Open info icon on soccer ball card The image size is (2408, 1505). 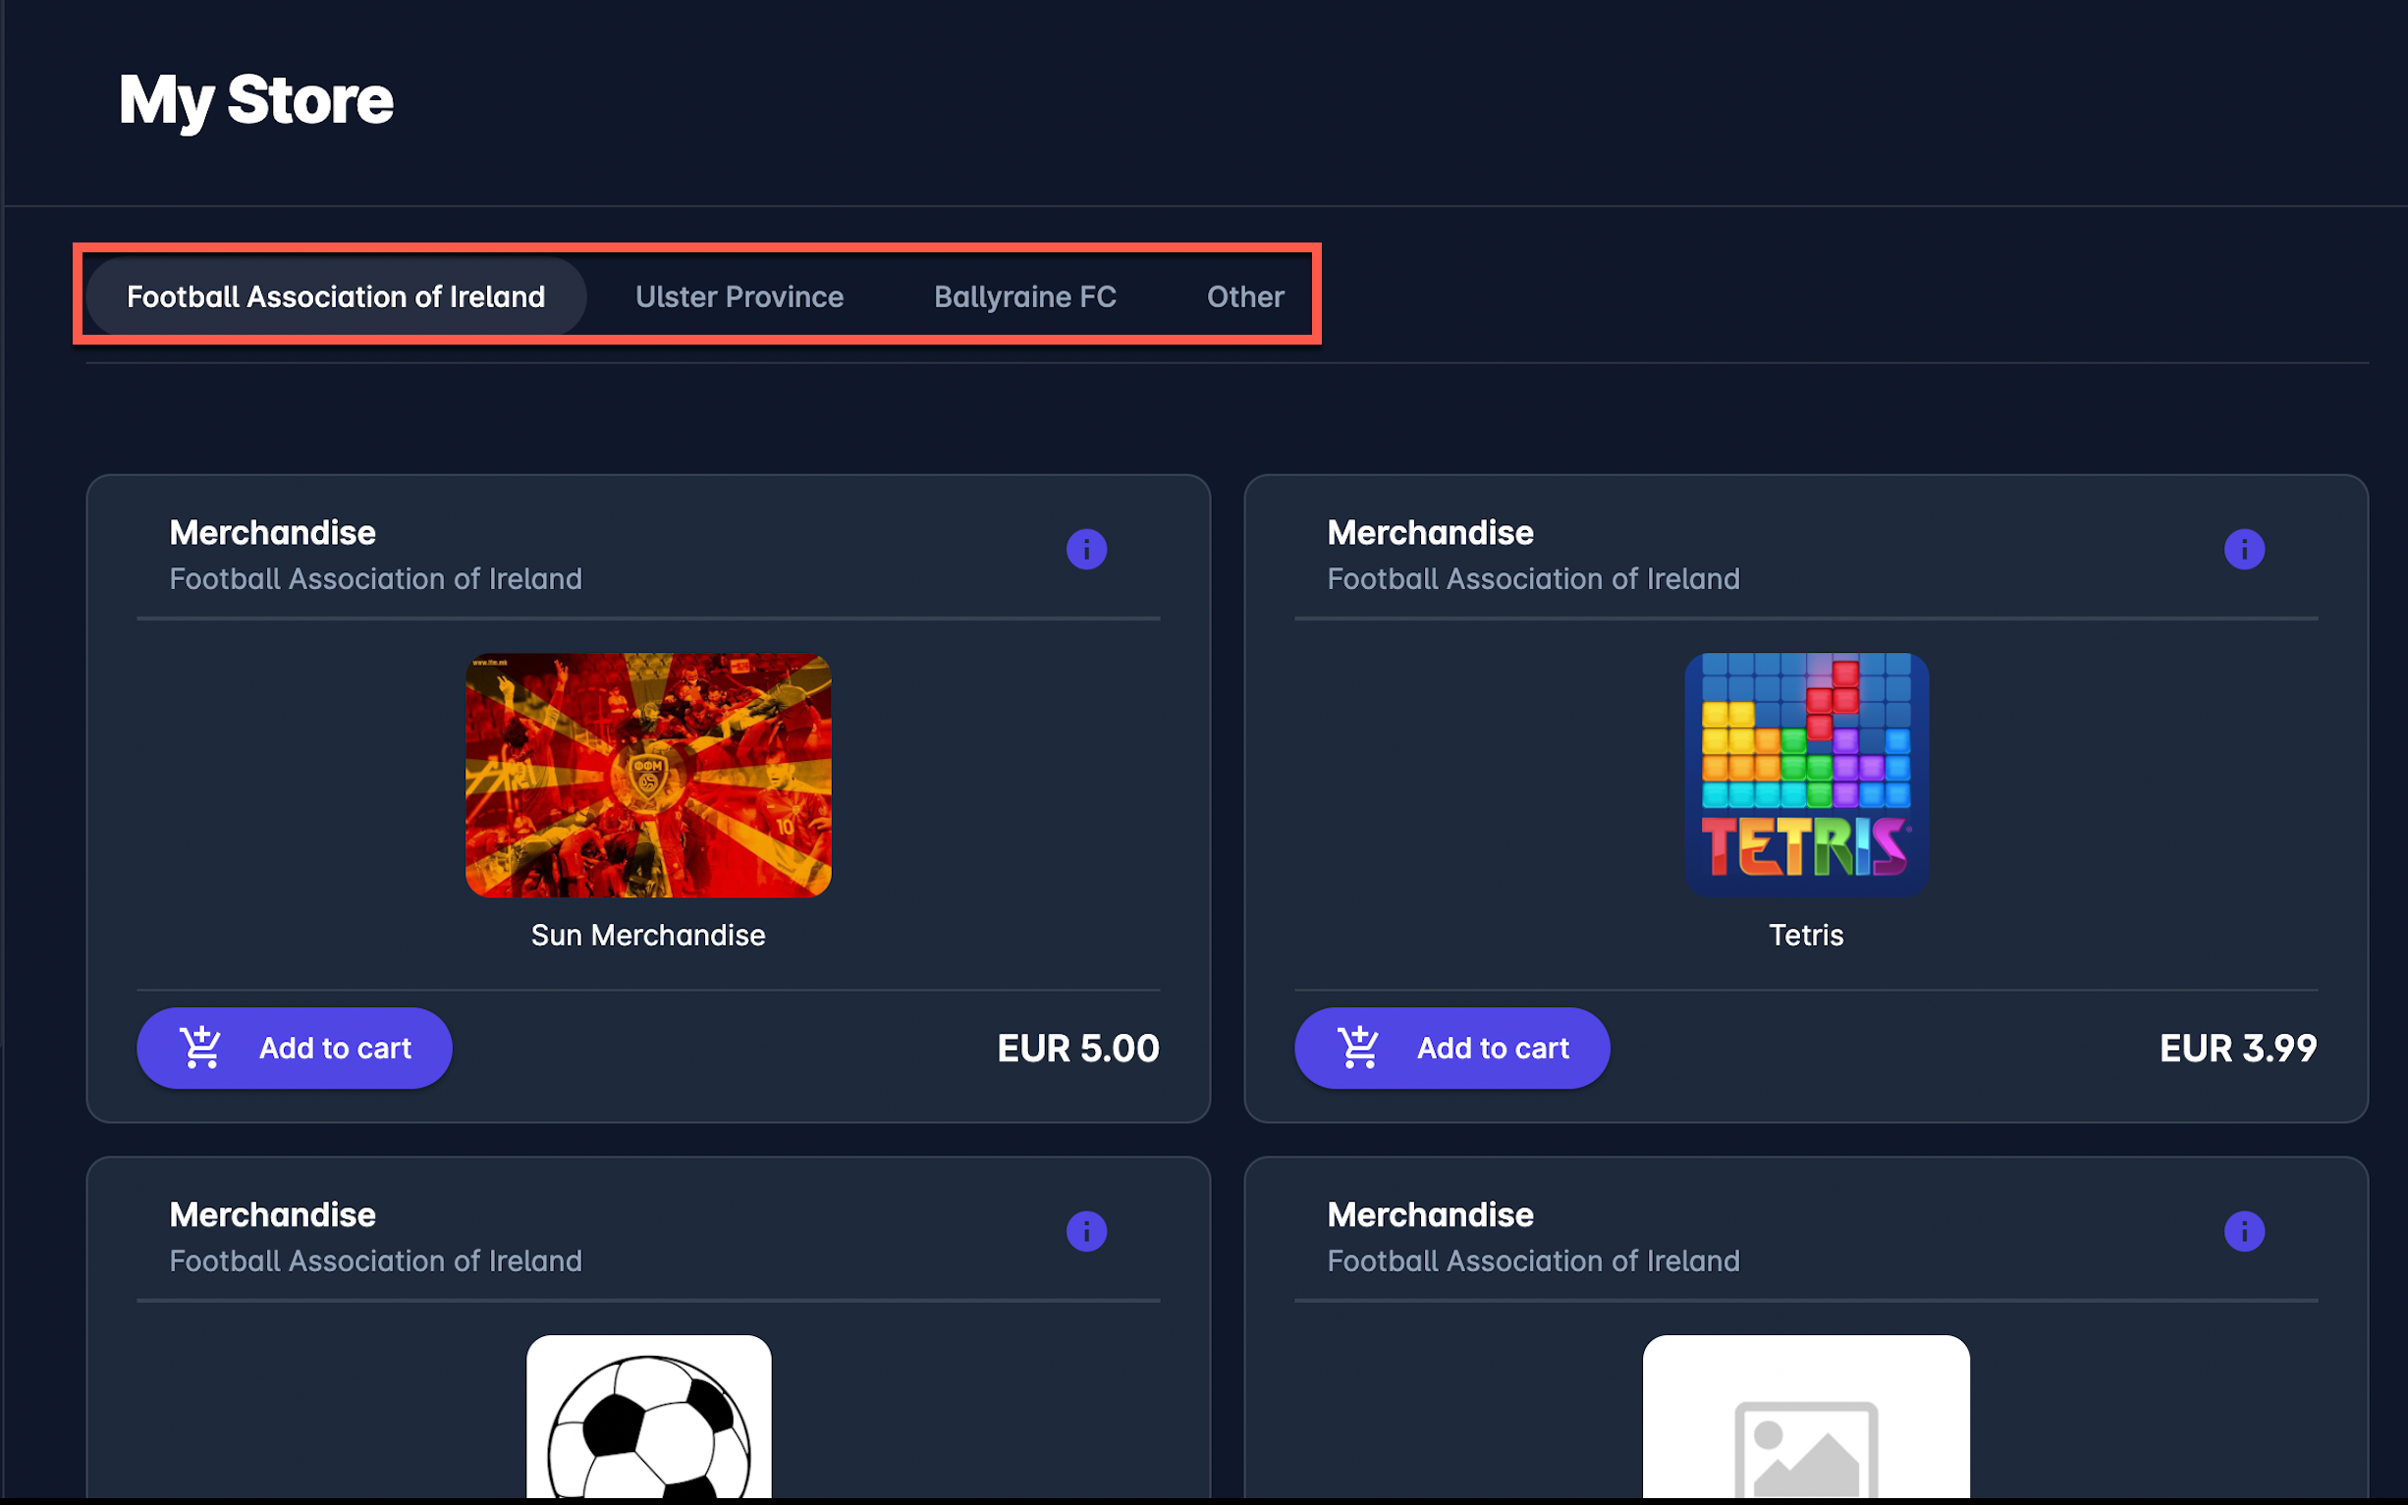coord(1086,1231)
